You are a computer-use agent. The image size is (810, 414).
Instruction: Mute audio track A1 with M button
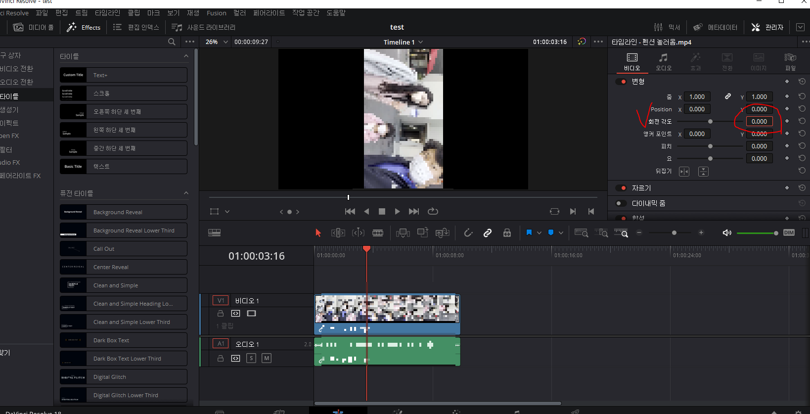[x=267, y=358]
